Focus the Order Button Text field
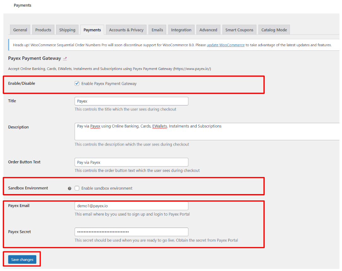Viewport: 342px width, 271px height. pyautogui.click(x=131, y=162)
